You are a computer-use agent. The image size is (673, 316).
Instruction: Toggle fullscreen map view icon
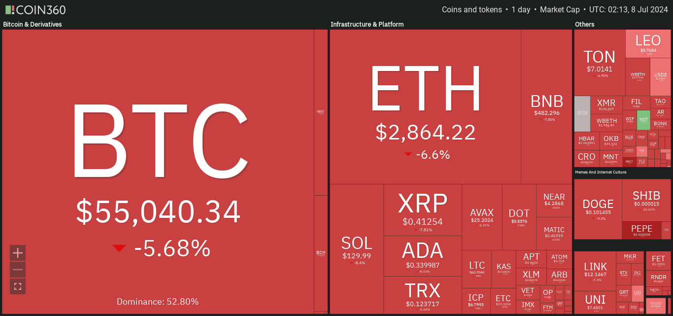coord(18,286)
